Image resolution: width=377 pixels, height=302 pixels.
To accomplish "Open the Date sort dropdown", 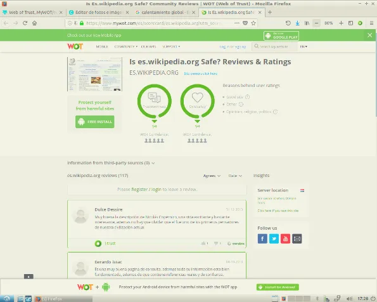I will 235,176.
